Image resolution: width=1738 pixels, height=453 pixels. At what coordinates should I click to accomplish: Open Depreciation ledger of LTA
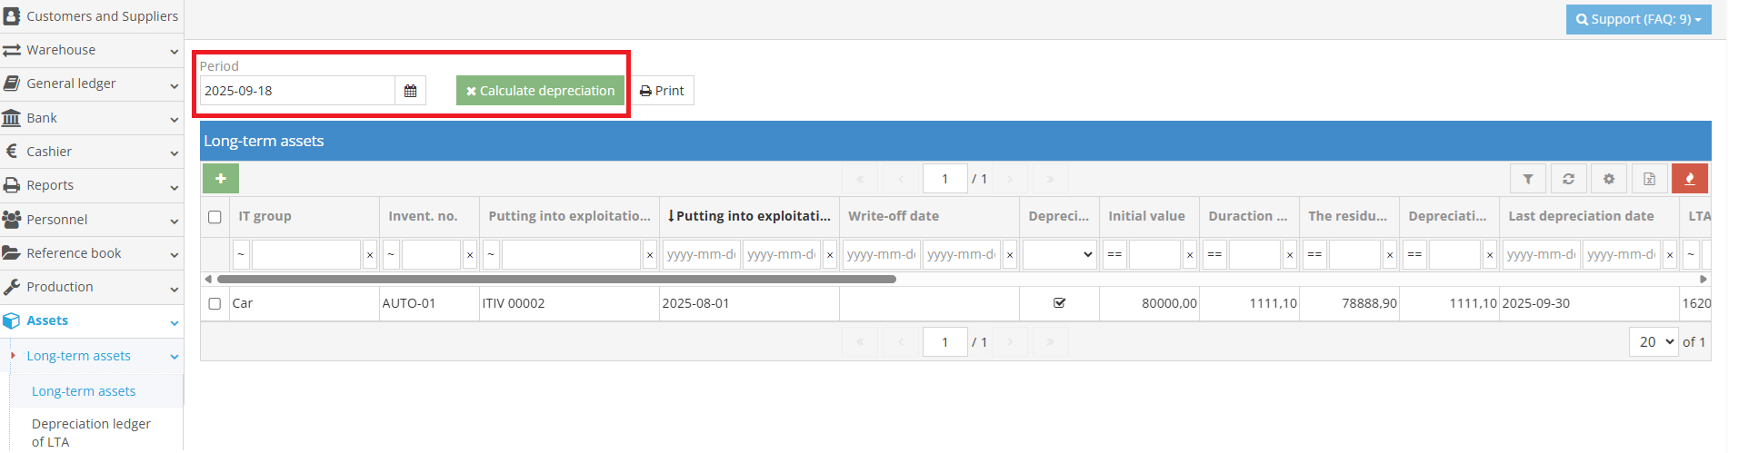tap(91, 432)
